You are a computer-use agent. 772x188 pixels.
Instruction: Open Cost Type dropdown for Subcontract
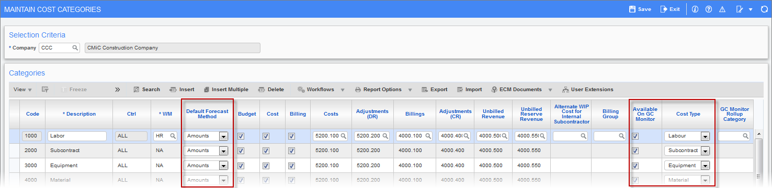(705, 151)
